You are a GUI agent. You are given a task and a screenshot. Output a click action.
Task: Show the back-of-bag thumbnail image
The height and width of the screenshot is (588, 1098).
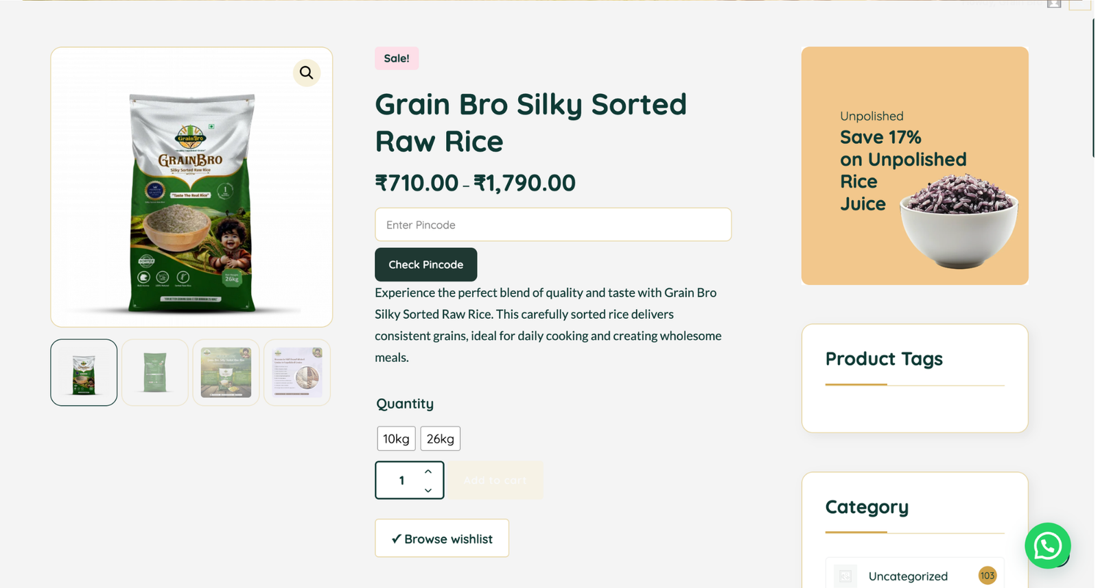coord(155,373)
